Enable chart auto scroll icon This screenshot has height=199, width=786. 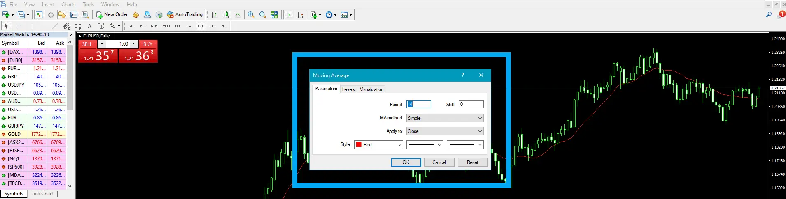click(x=289, y=15)
